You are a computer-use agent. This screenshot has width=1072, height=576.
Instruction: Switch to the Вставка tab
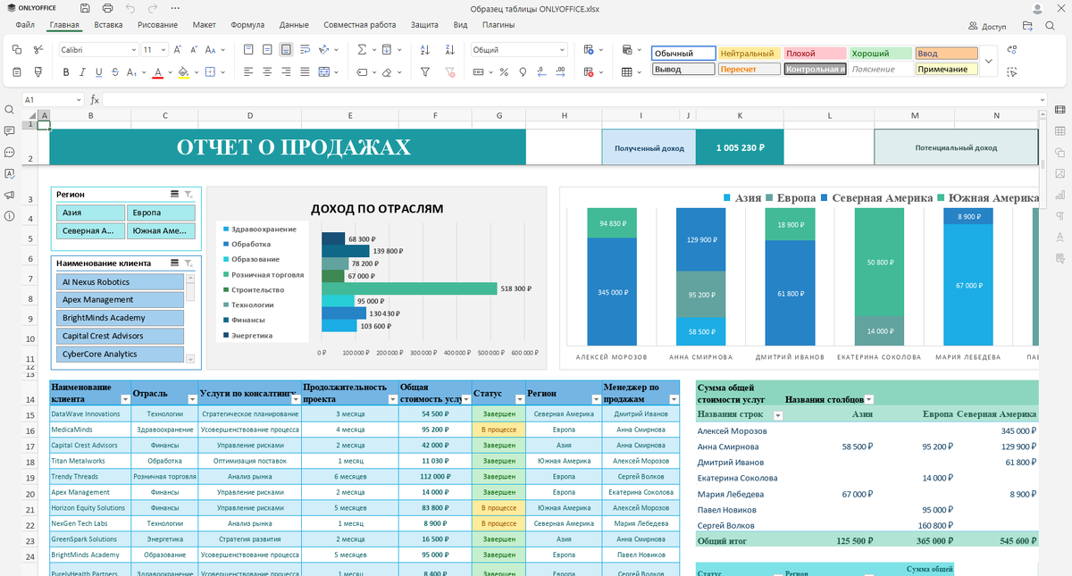[x=108, y=25]
